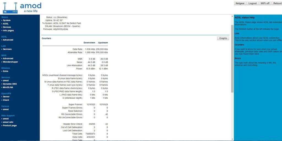This screenshot has width=282, height=141.
Task: Click the content scrollbar up arrow
Action: pyautogui.click(x=232, y=16)
